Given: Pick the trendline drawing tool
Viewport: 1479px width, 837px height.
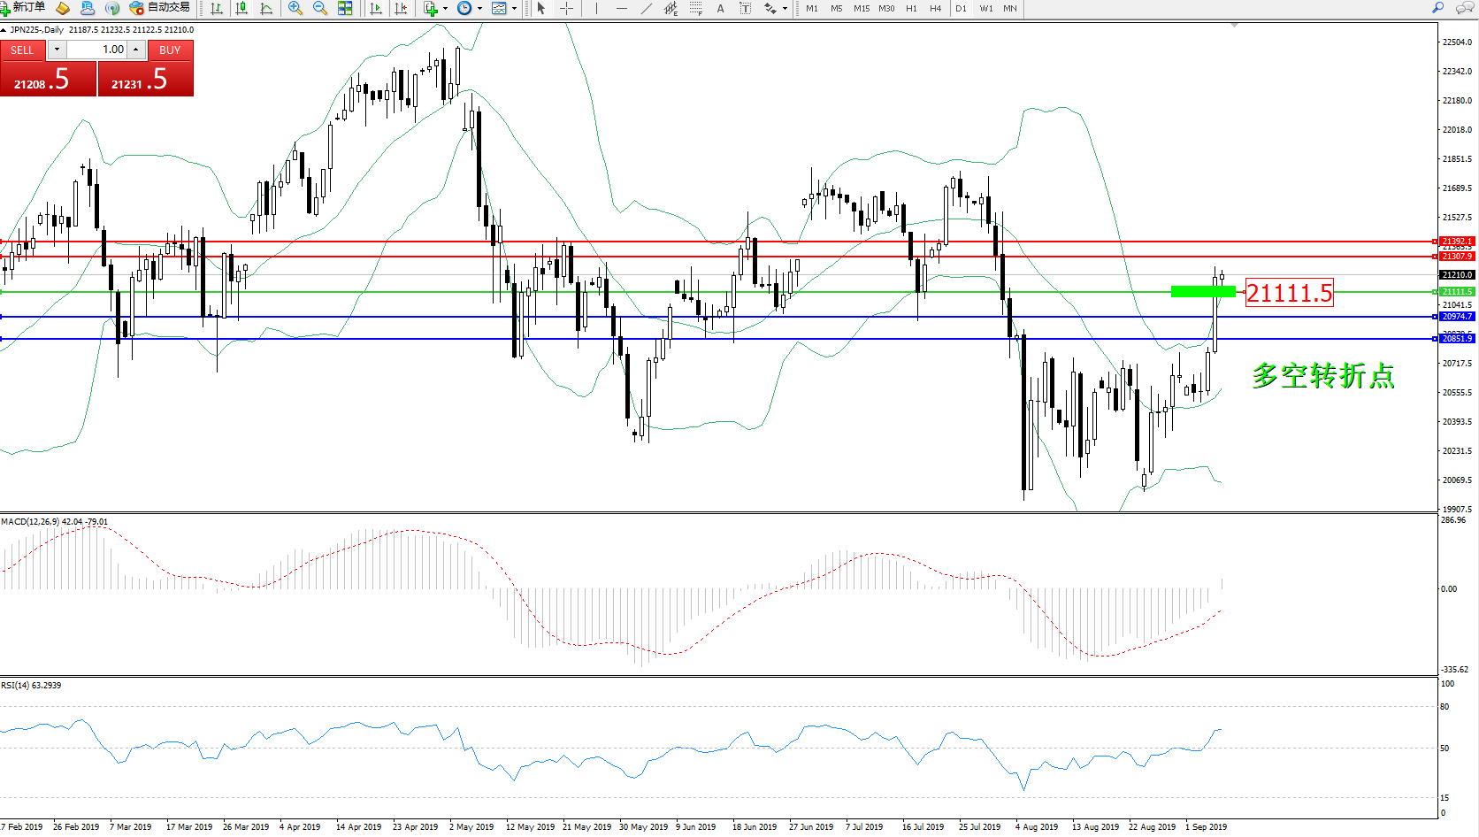Looking at the screenshot, I should (x=647, y=8).
